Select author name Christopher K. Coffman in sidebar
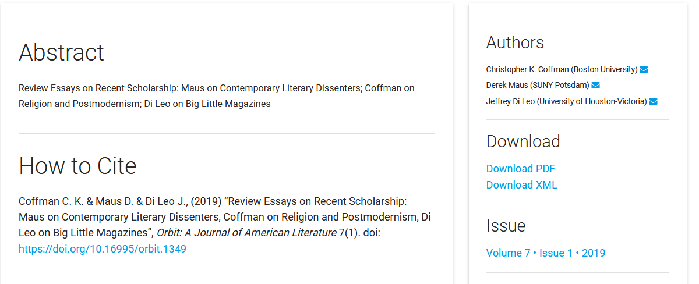This screenshot has height=284, width=699. tap(527, 69)
